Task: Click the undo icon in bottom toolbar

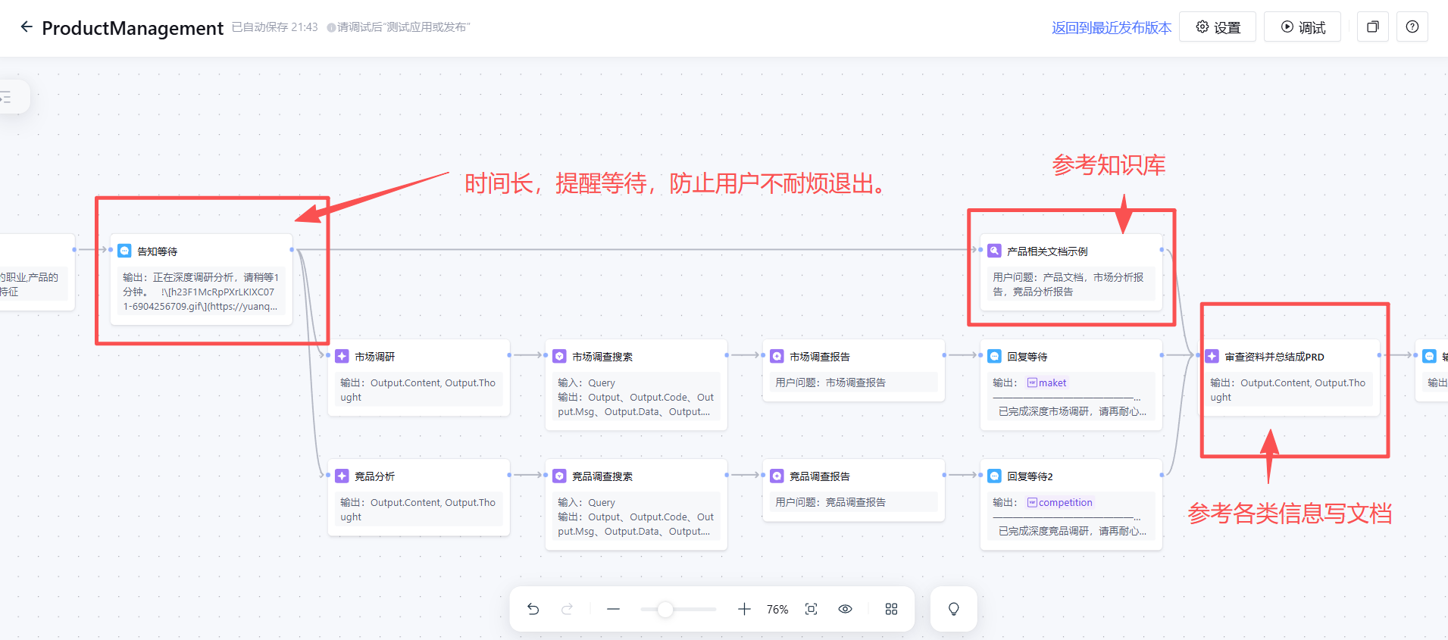Action: (533, 609)
